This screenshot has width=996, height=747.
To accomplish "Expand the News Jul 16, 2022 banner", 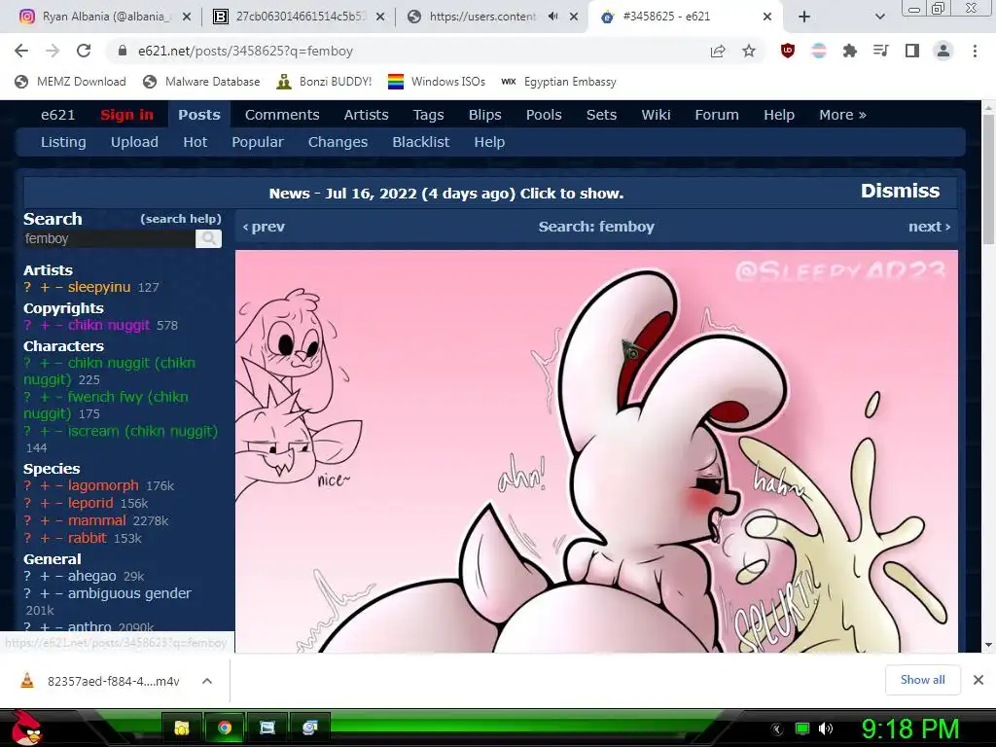I will [x=445, y=194].
